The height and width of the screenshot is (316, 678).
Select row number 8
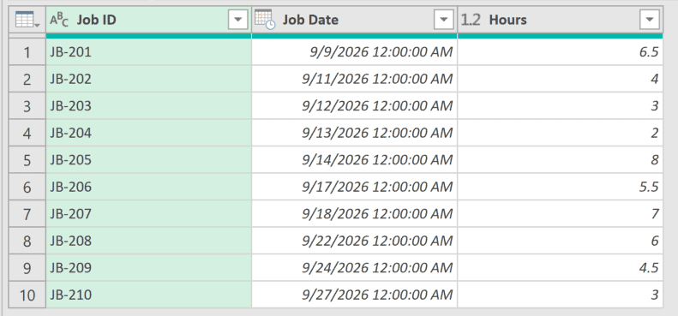pos(27,241)
